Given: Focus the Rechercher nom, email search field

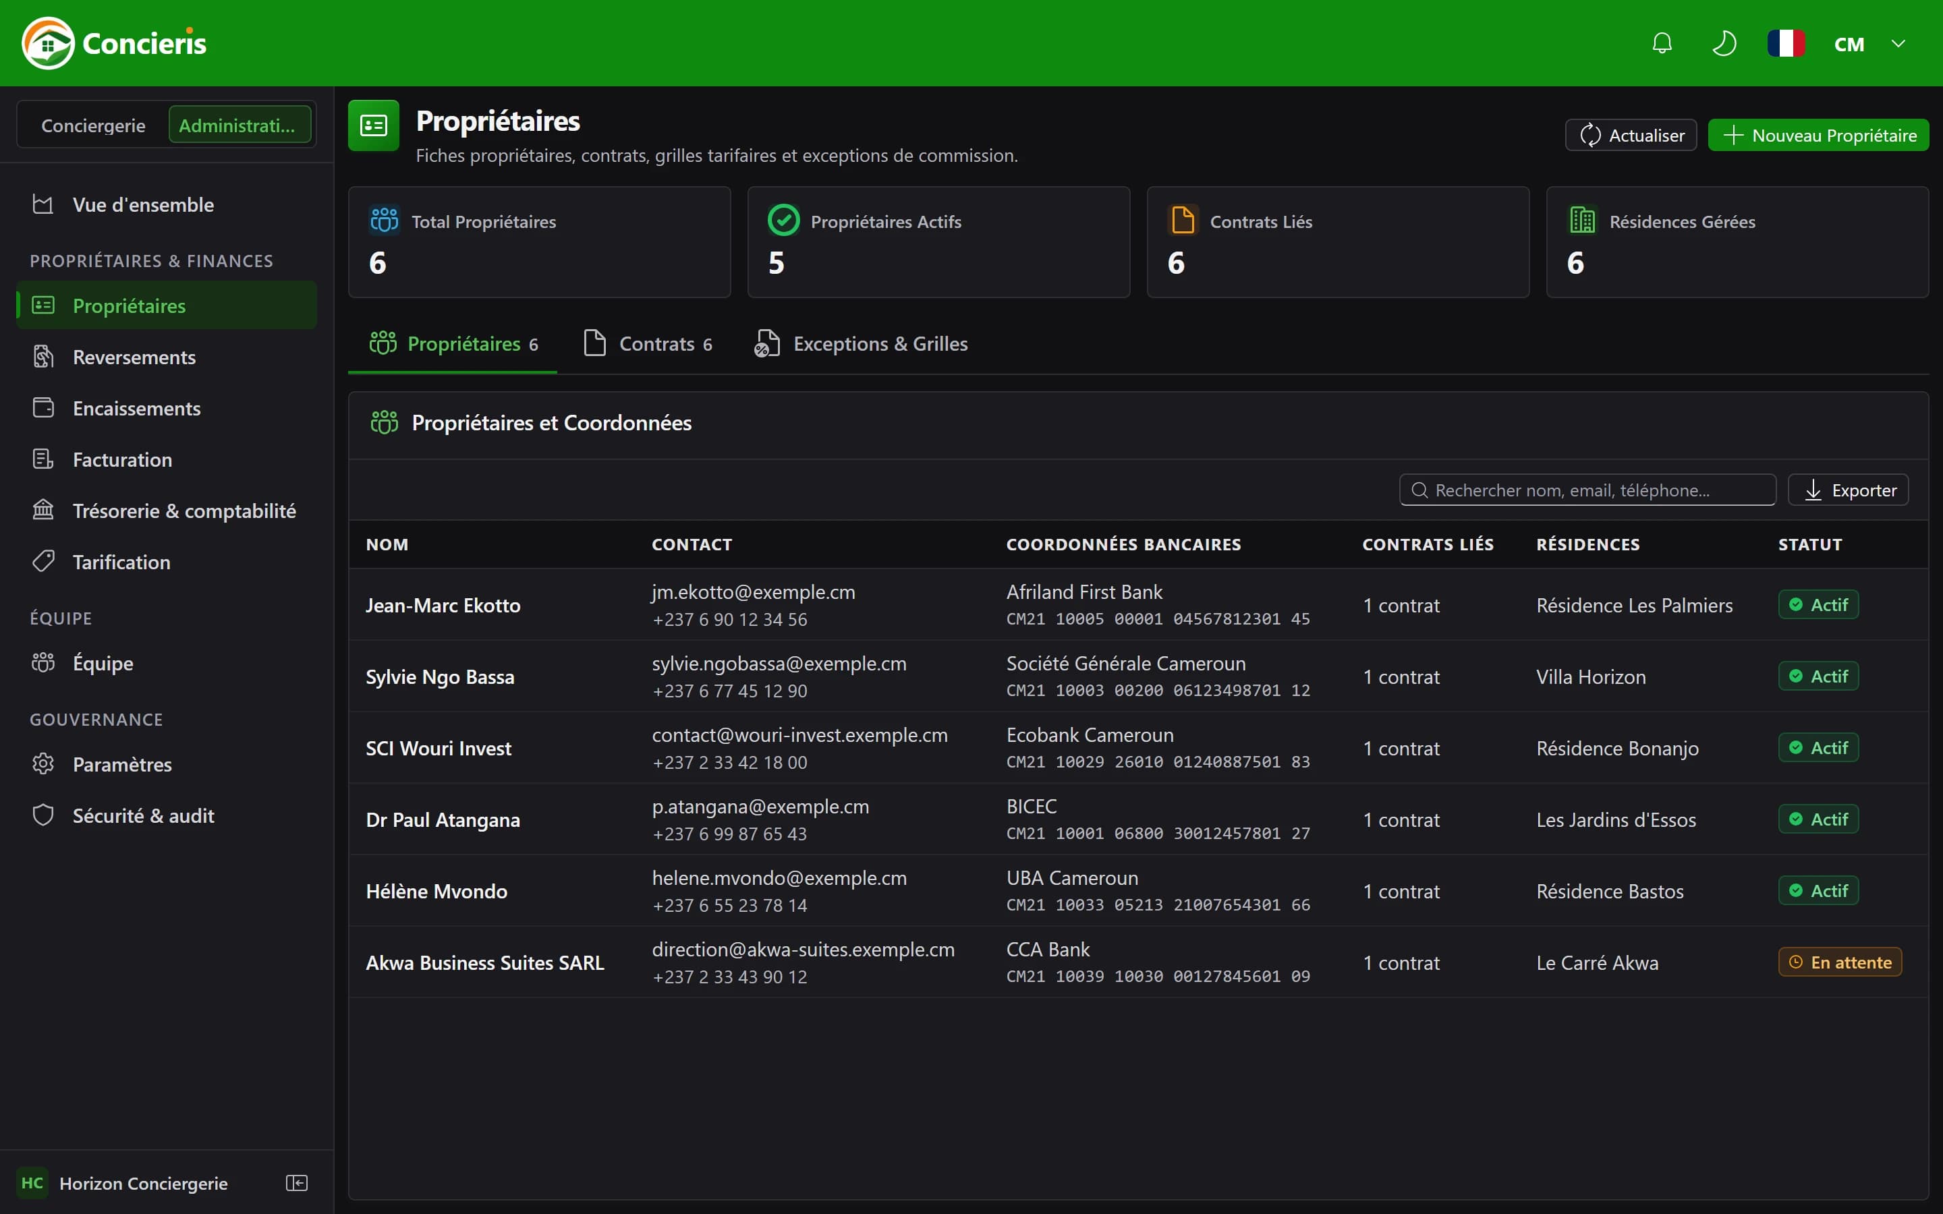Looking at the screenshot, I should coord(1587,490).
